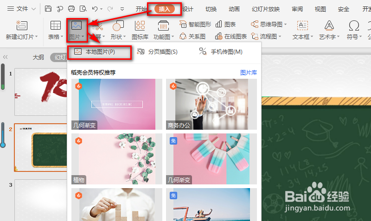Click the 文本框 text box icon
Image resolution: width=371 pixels, height=221 pixels.
pyautogui.click(x=302, y=25)
